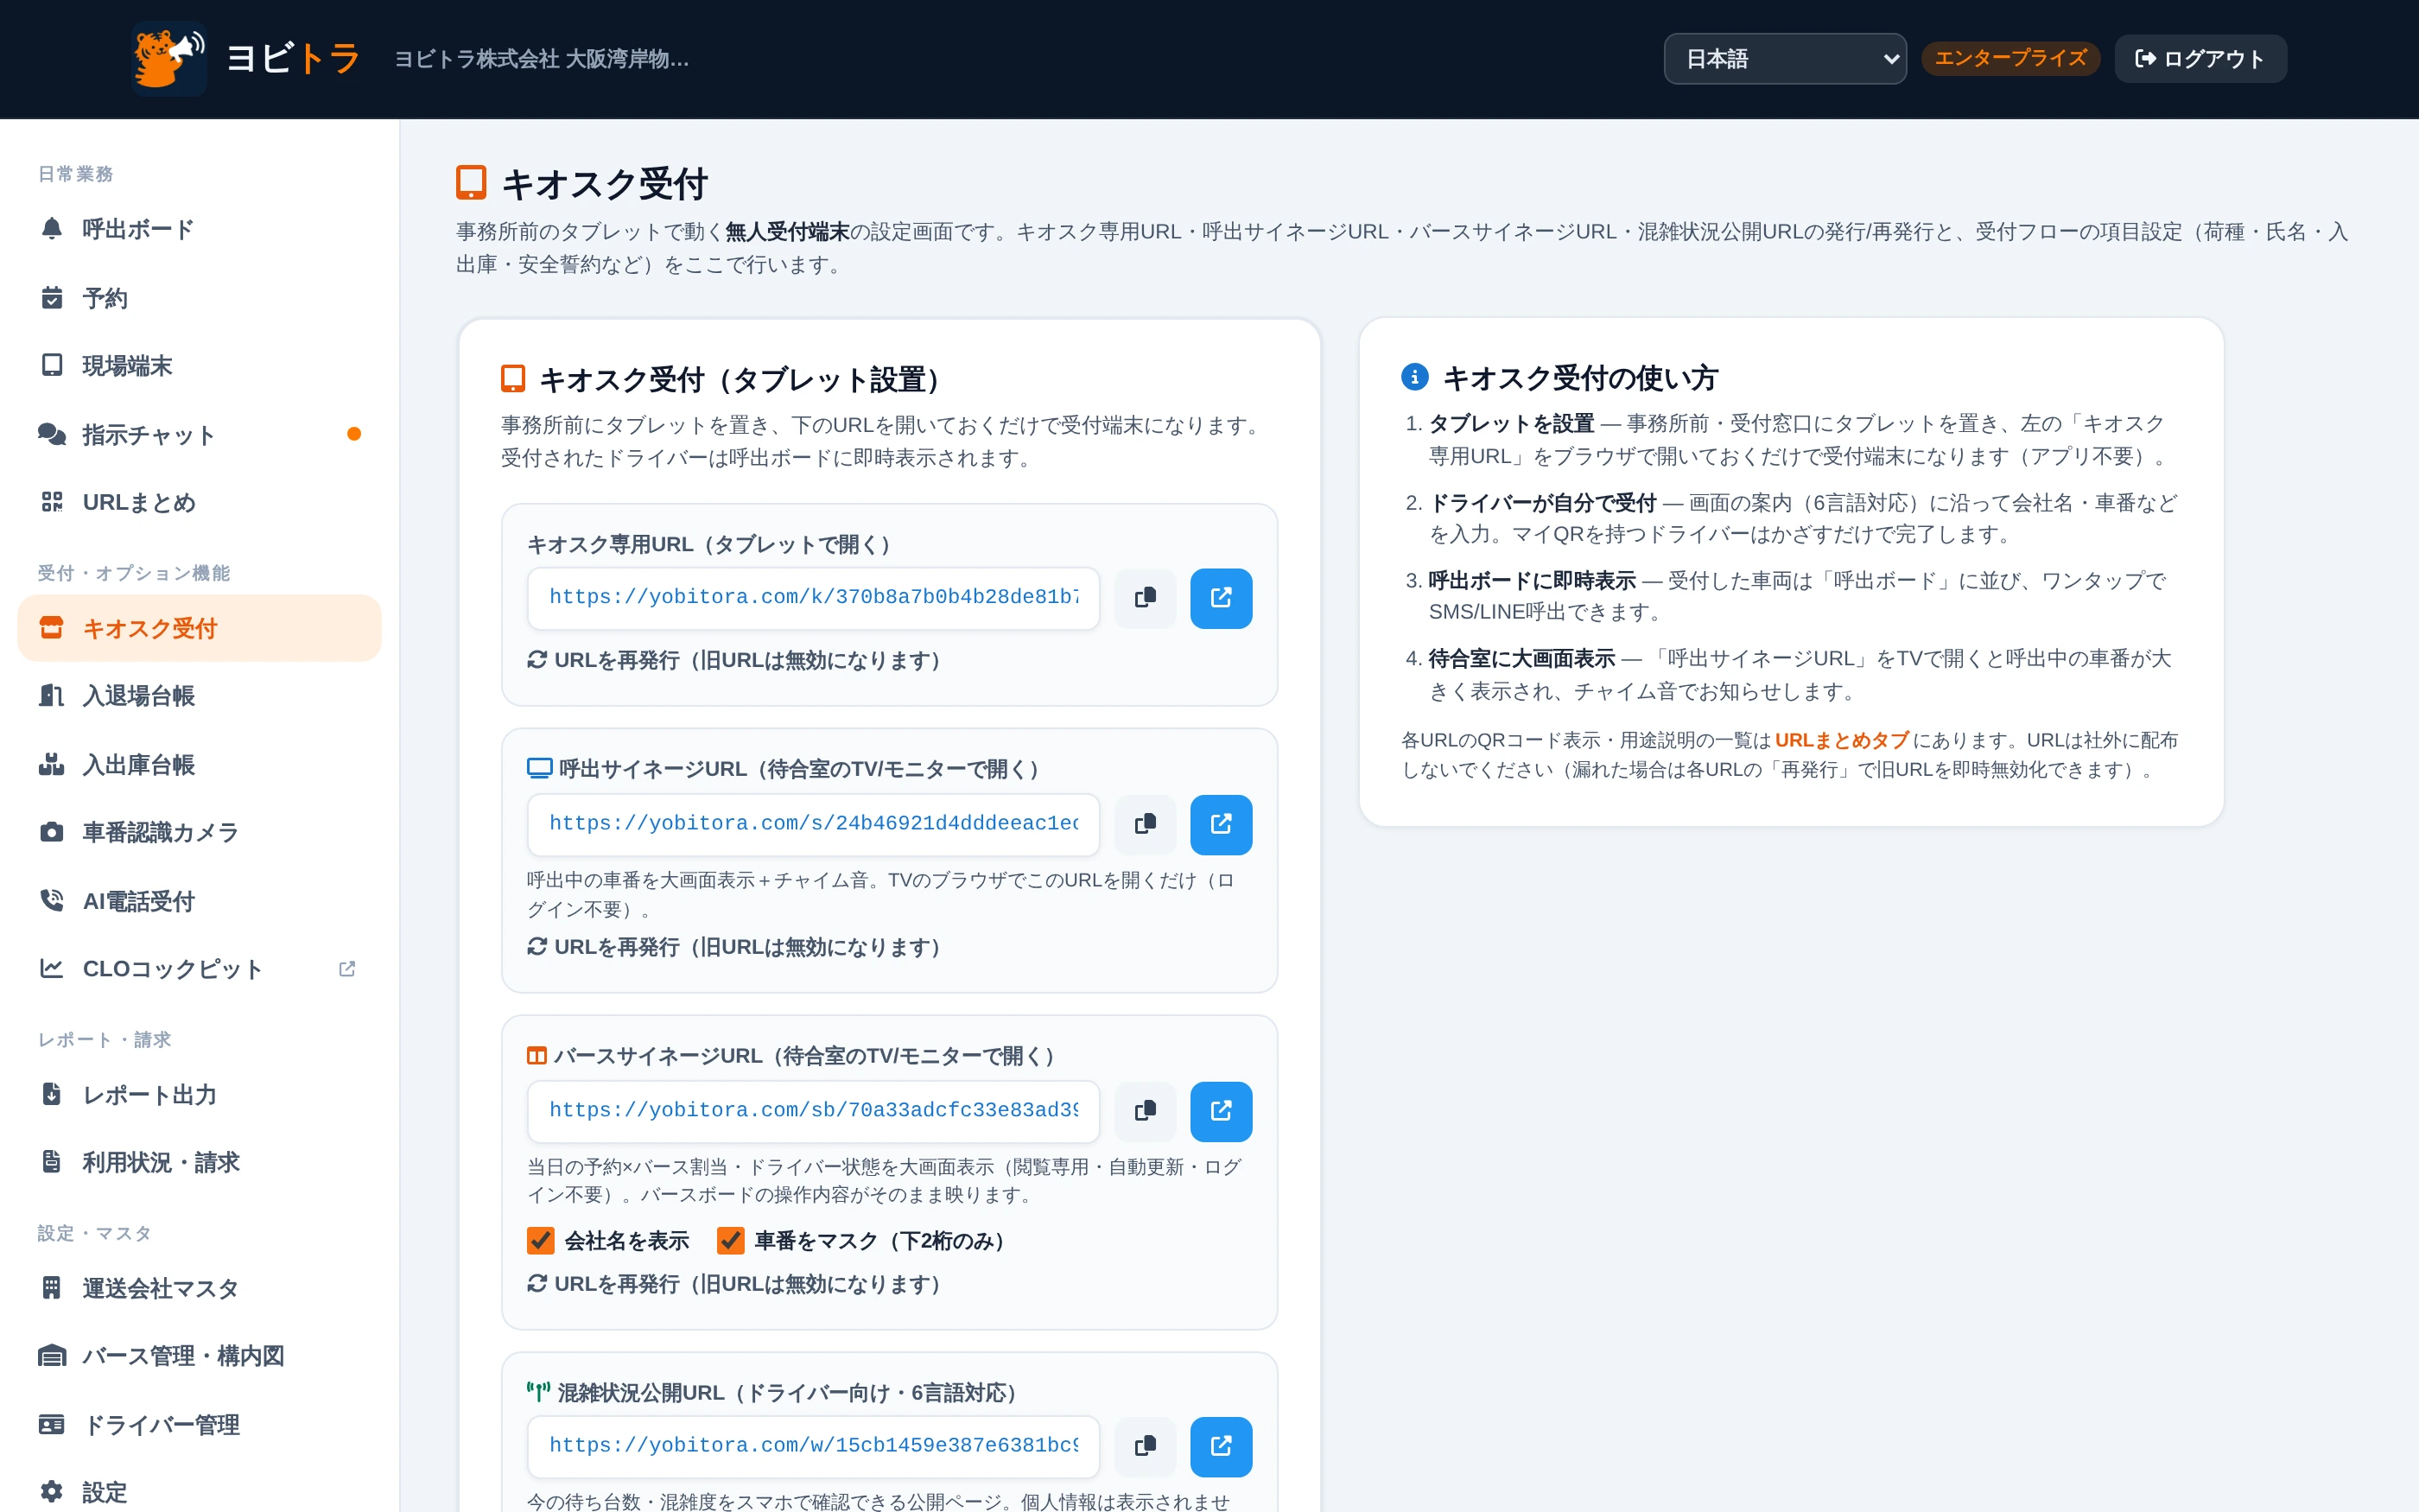The height and width of the screenshot is (1512, 2419).
Task: Click the エンタープライズ plan badge
Action: [2010, 58]
